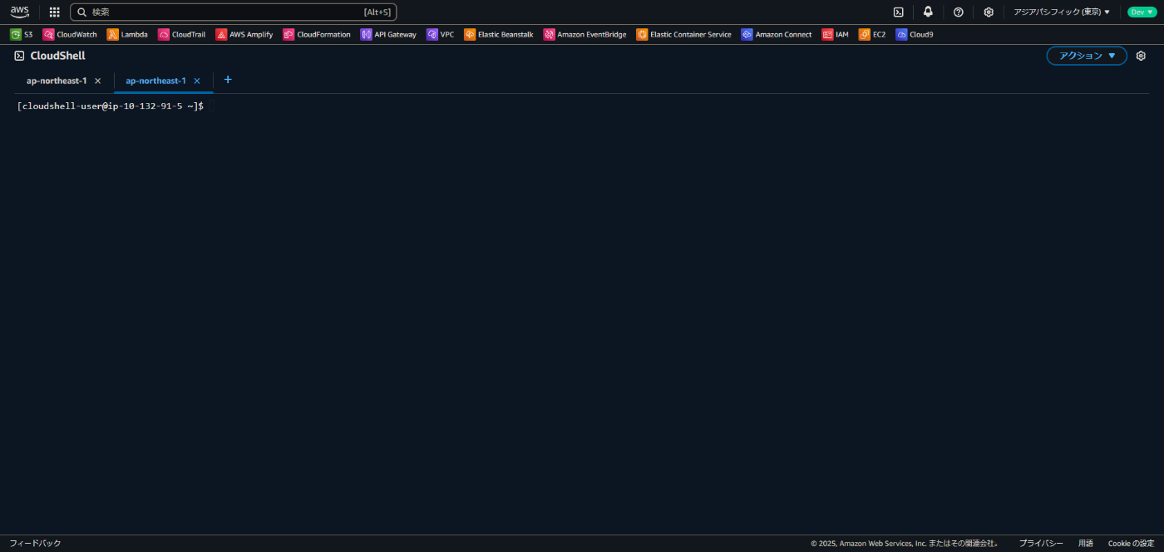Viewport: 1164px width, 552px height.
Task: Launch CloudShell from top bar icon
Action: [x=899, y=12]
